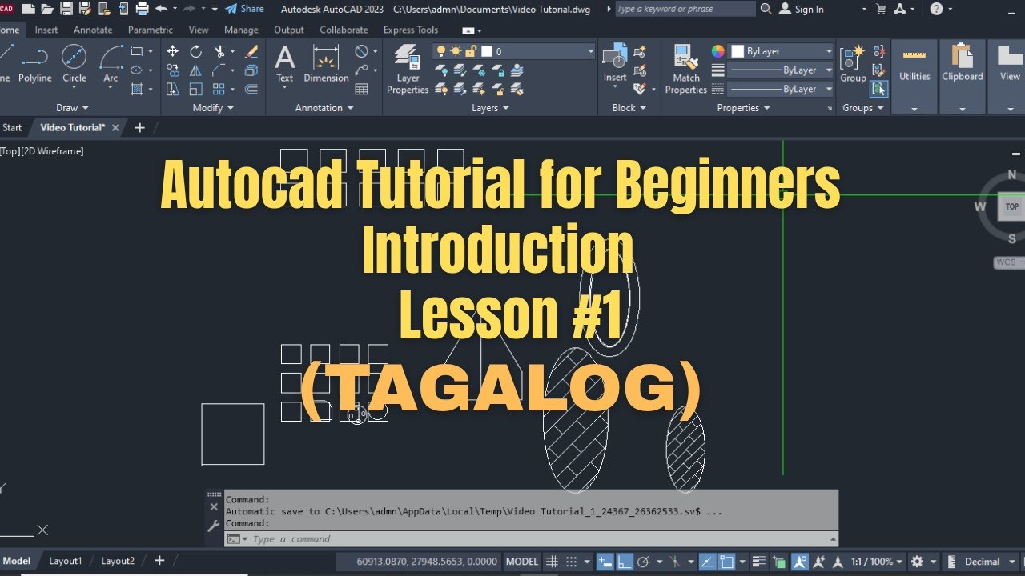Switch to the Parametric tab
Screen dimensions: 1025x576
[151, 30]
